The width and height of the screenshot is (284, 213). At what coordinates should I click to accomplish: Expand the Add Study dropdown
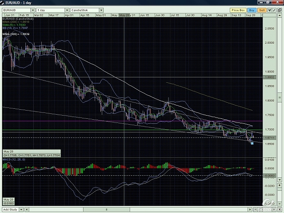(21, 209)
